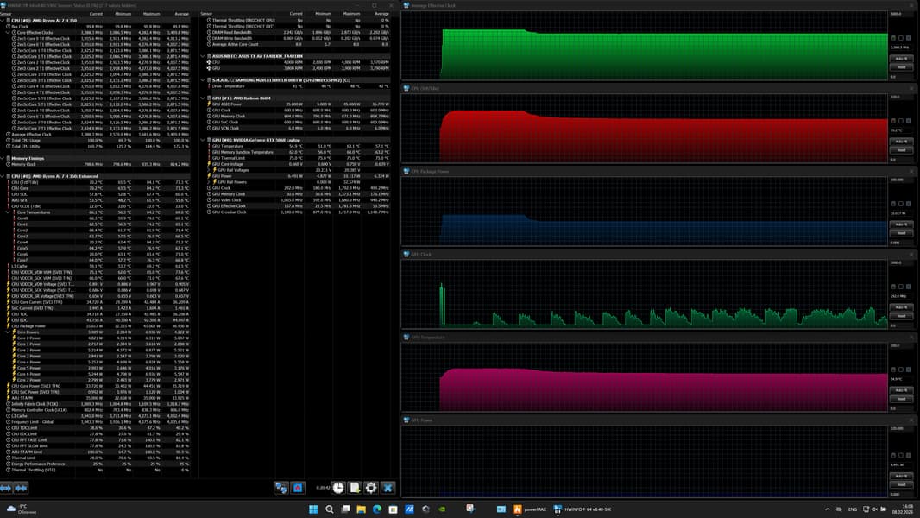Collapse the Core Powers subtree
This screenshot has height=518, width=920.
click(x=9, y=332)
